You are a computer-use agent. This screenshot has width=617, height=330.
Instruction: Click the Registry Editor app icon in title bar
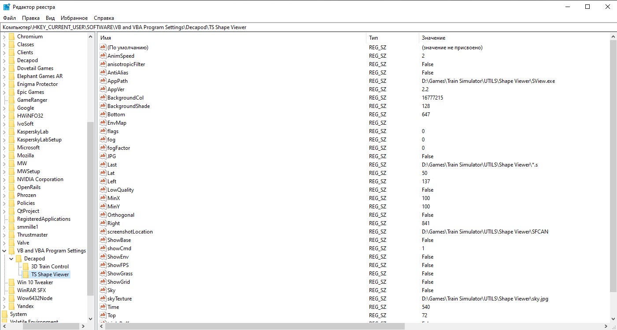[x=7, y=7]
